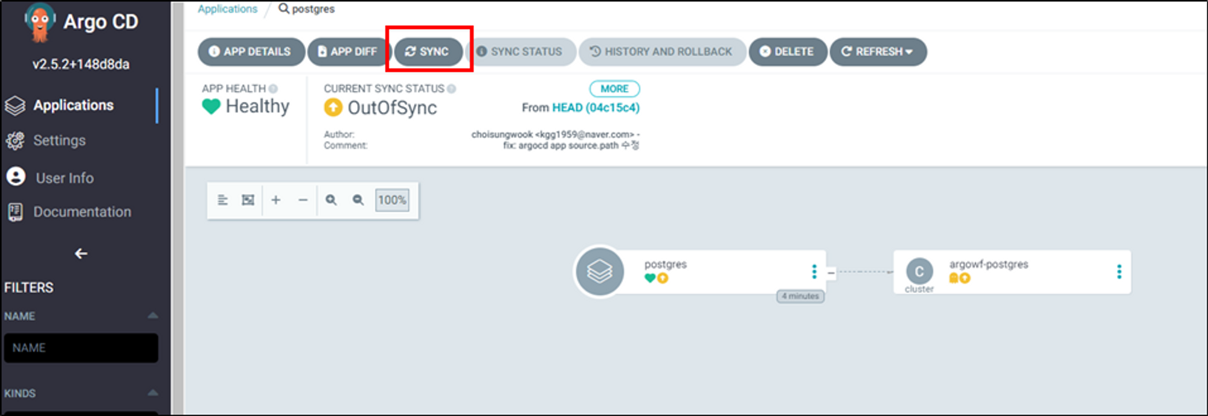Click the argowf-postgres missing ghost icon
Image resolution: width=1208 pixels, height=416 pixels.
coord(954,278)
